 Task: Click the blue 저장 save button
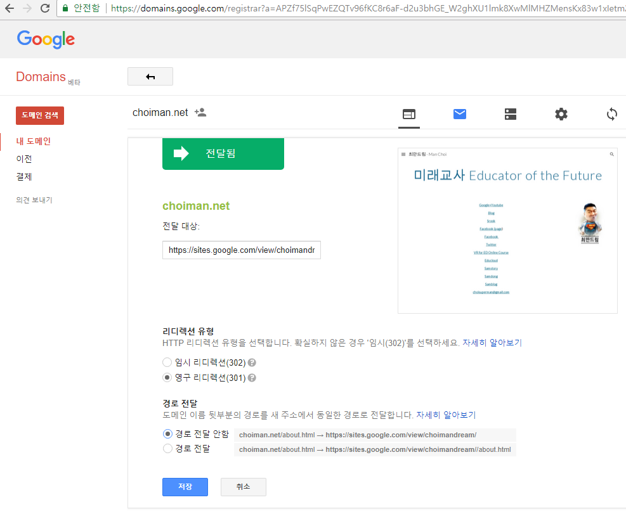[x=185, y=487]
